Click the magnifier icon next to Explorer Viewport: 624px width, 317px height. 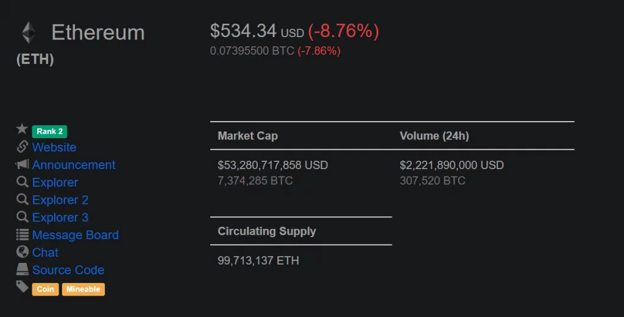pyautogui.click(x=23, y=181)
